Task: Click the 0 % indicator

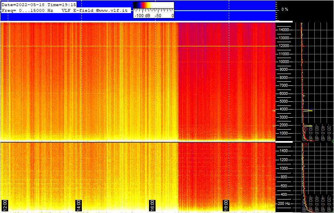Action: pos(284,9)
